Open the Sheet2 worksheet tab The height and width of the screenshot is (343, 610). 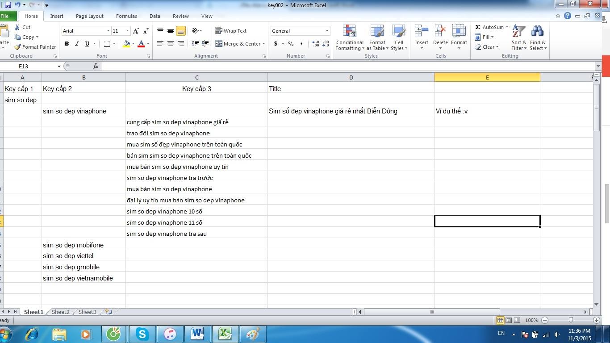click(60, 312)
